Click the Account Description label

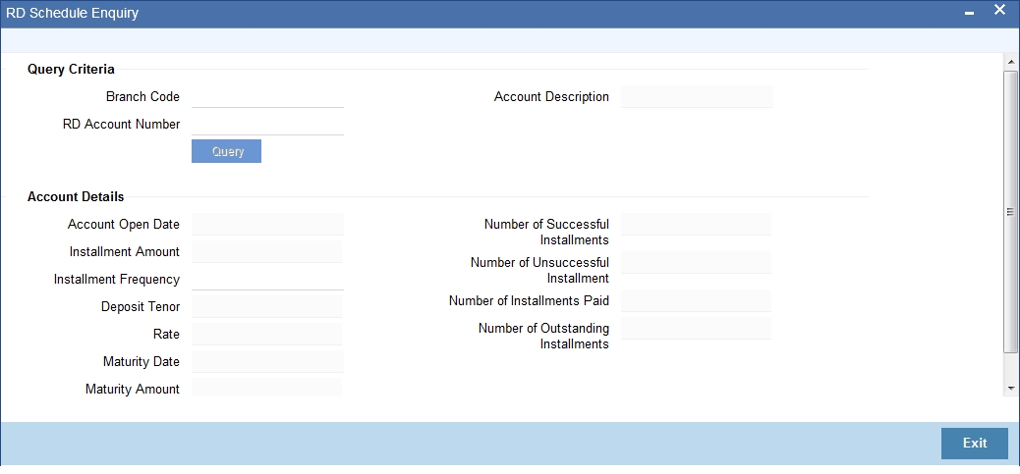tap(551, 97)
